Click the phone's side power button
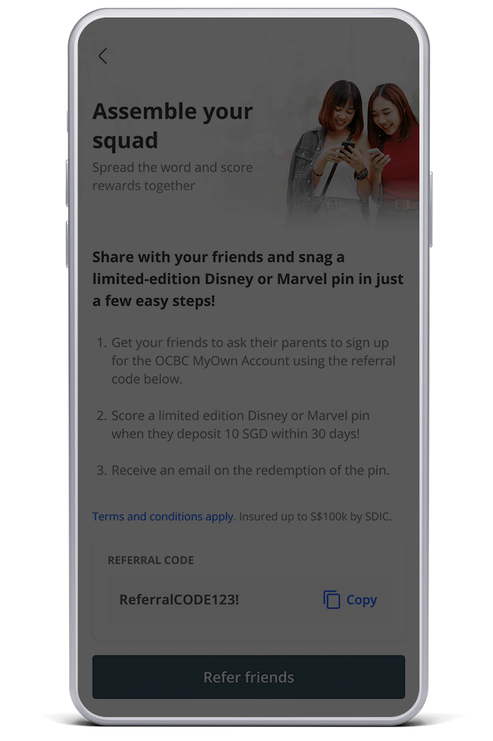Viewport: 493px width, 741px height. [x=430, y=209]
